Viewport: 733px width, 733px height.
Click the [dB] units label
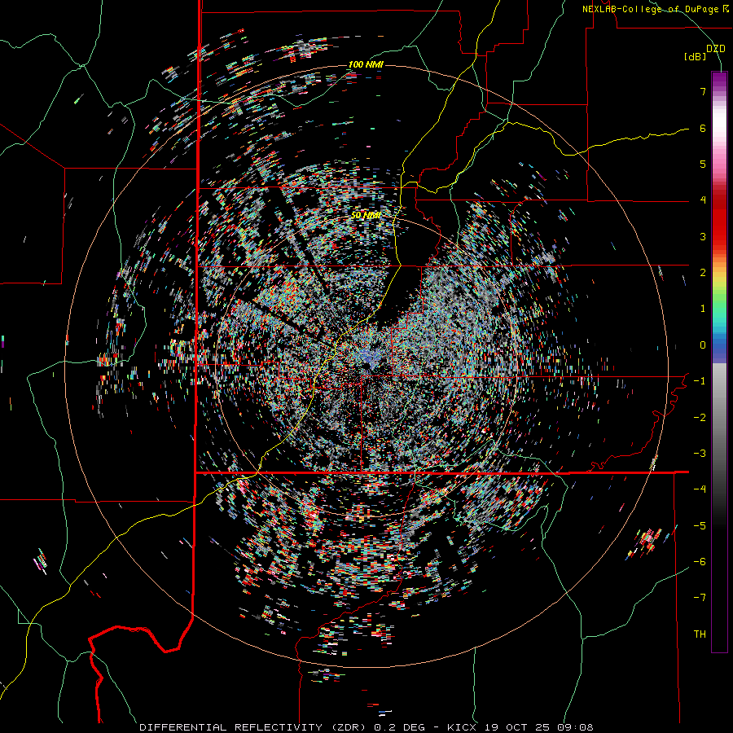click(696, 57)
